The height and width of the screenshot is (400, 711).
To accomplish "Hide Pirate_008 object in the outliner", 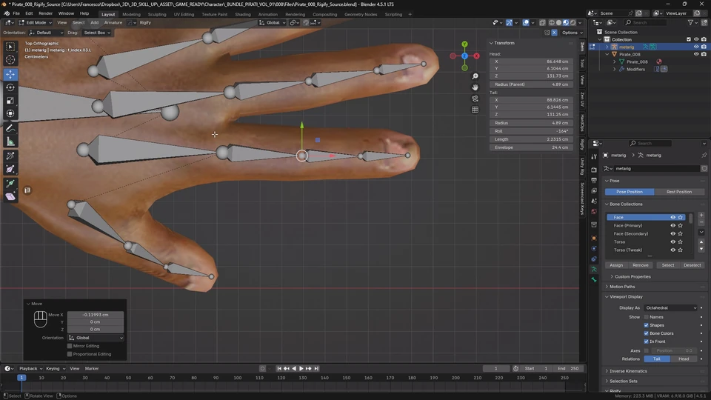I will (696, 54).
